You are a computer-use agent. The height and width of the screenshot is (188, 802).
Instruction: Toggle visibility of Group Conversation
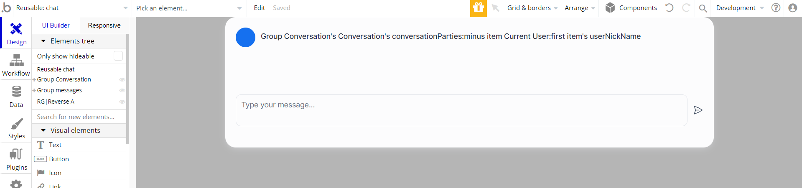click(122, 79)
